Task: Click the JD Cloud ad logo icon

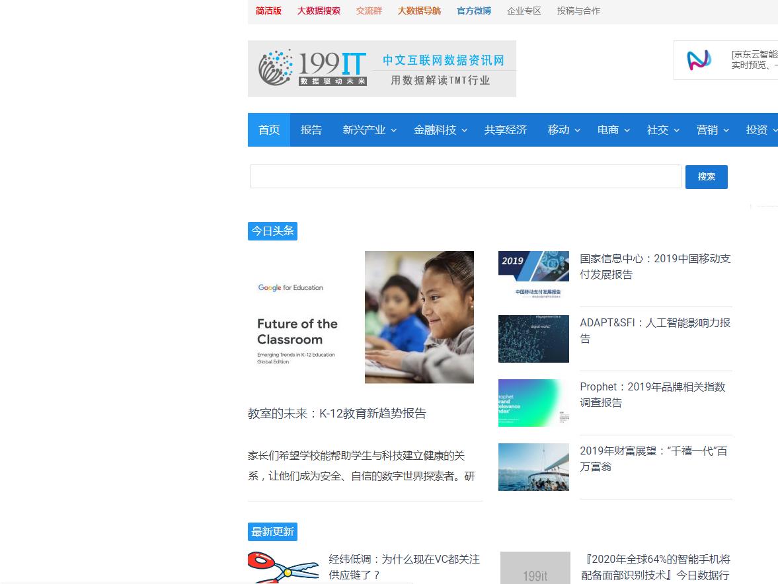Action: point(699,60)
